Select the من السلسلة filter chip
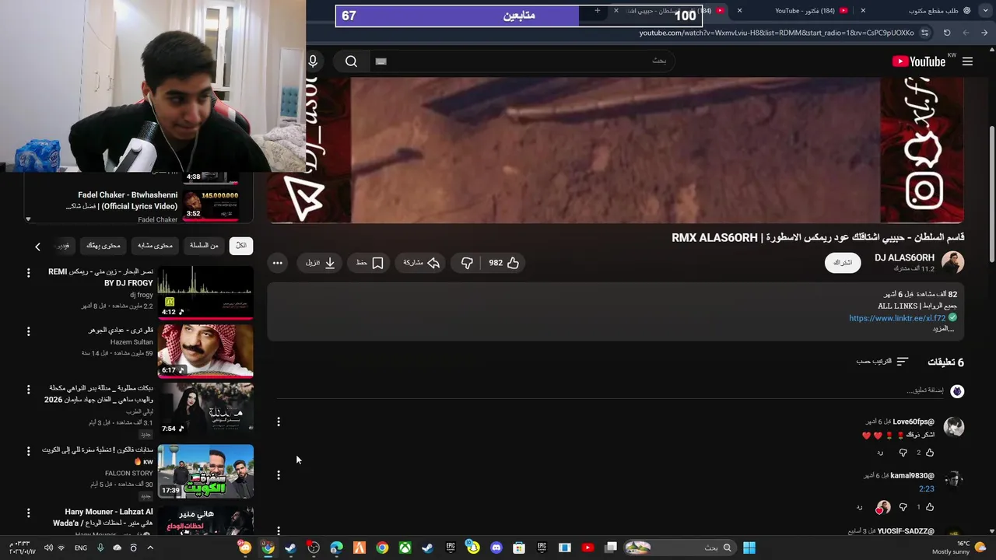The height and width of the screenshot is (560, 996). (x=204, y=246)
